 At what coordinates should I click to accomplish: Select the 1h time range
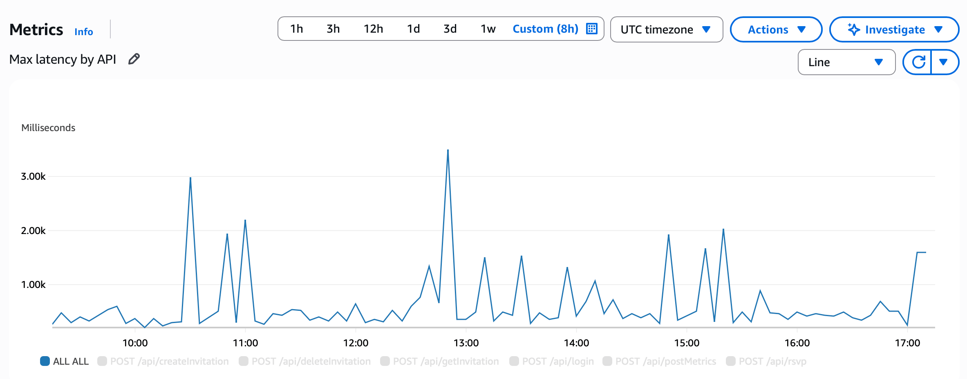[296, 29]
